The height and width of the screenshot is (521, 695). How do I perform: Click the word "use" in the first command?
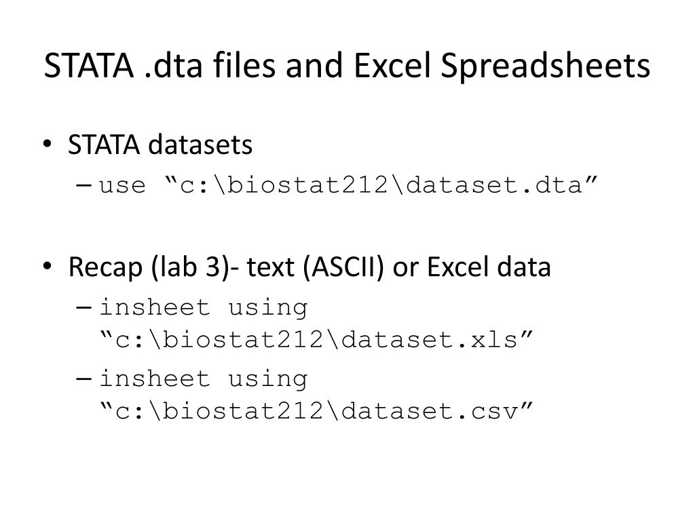pos(123,186)
